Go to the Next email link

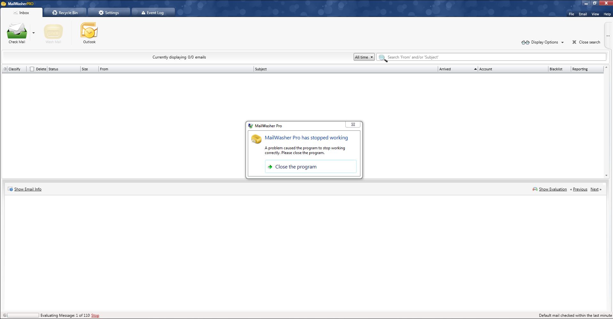click(594, 189)
